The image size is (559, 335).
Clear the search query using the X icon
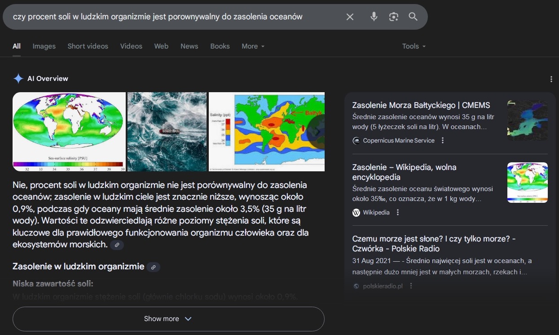[x=350, y=17]
